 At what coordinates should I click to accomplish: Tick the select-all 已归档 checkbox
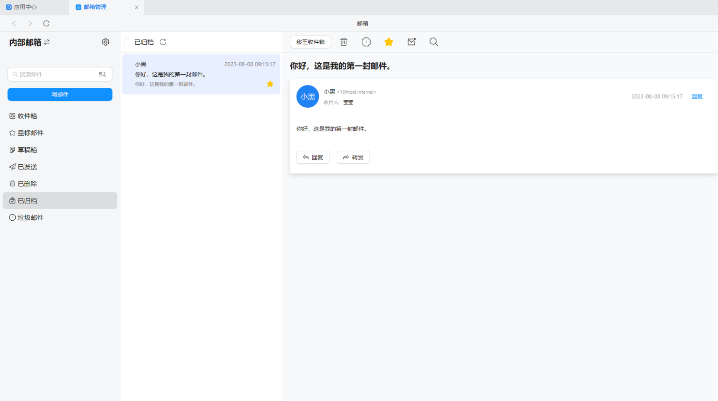point(127,42)
